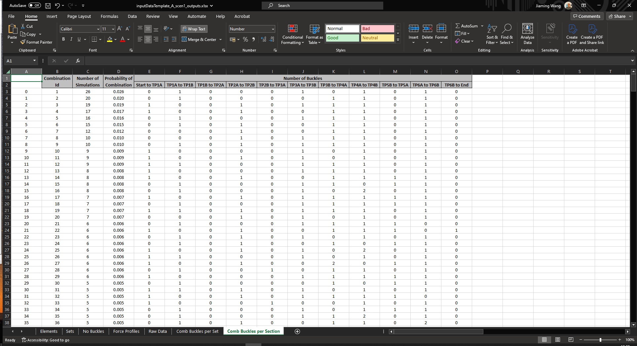Open Conditional Formatting options
The image size is (637, 346).
click(292, 34)
